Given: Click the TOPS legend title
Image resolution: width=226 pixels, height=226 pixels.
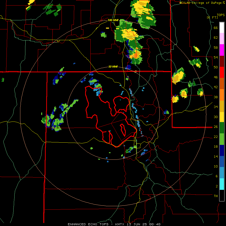Looking at the screenshot, I should 221,15.
